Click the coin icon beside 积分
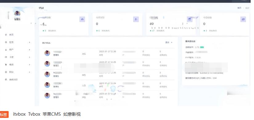 6,72
